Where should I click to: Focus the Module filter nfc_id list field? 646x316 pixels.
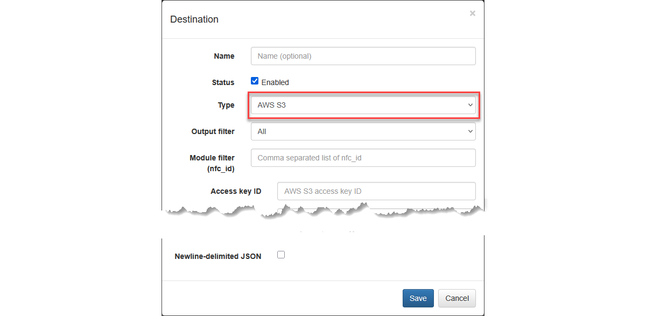[x=363, y=158]
